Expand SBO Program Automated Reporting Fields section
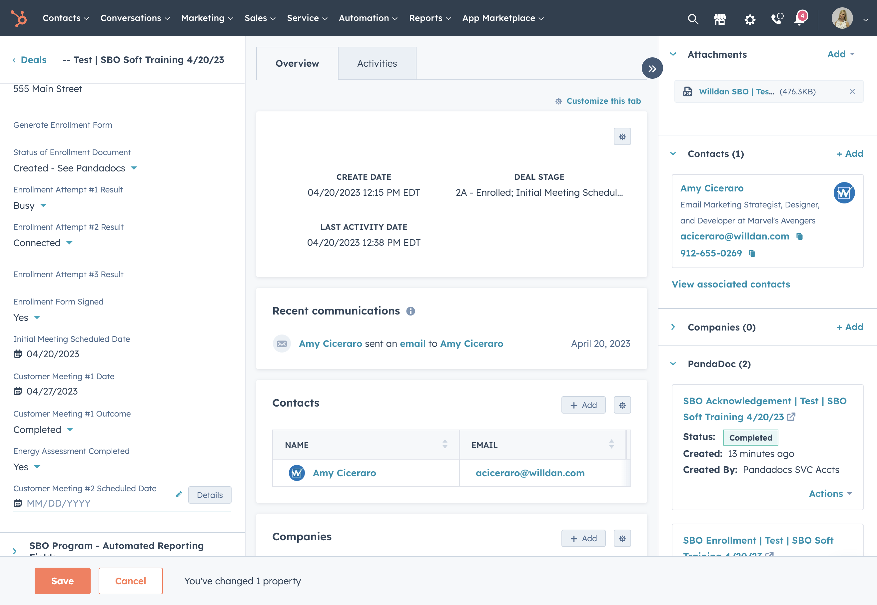 coord(15,551)
